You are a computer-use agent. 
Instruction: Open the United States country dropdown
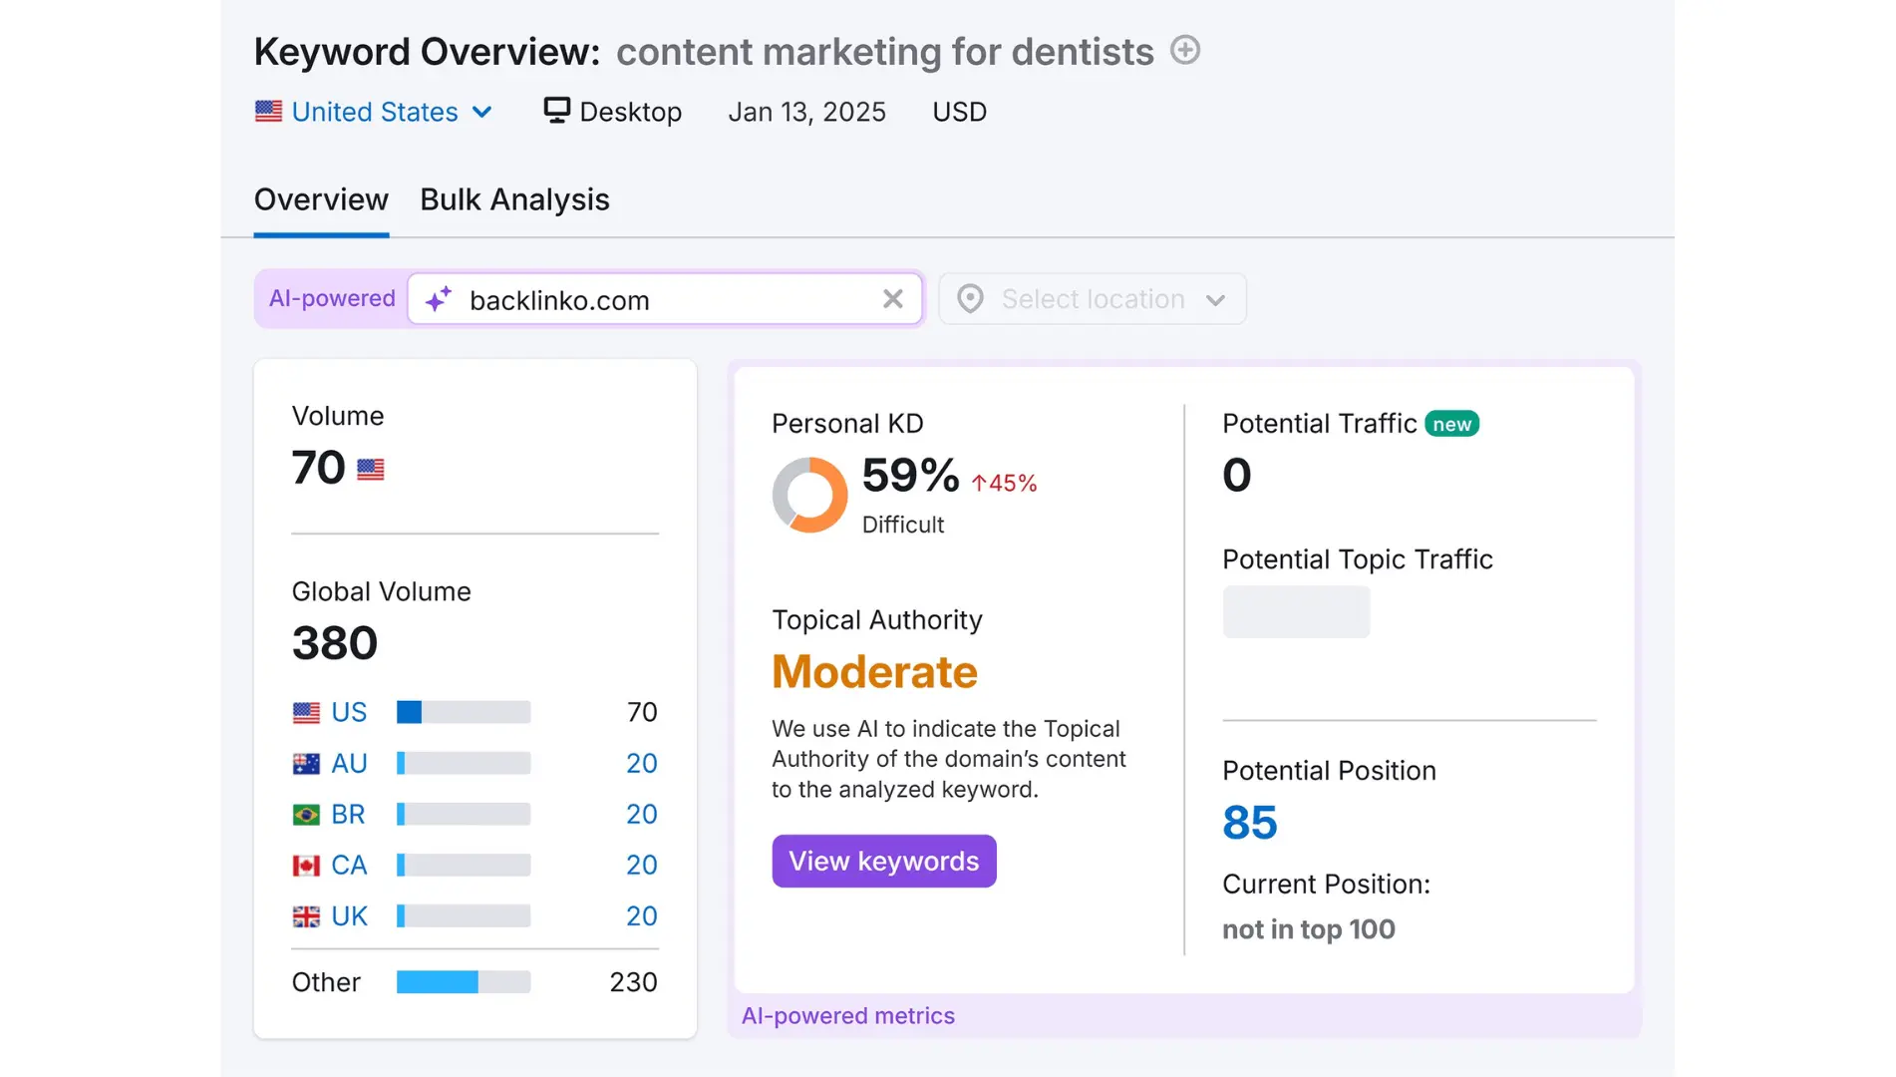[x=374, y=112]
